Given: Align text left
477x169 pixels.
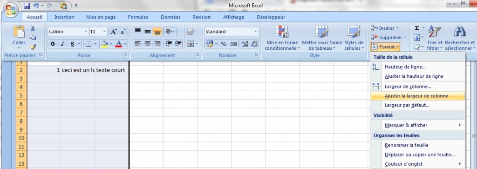Looking at the screenshot, I should pyautogui.click(x=138, y=44).
